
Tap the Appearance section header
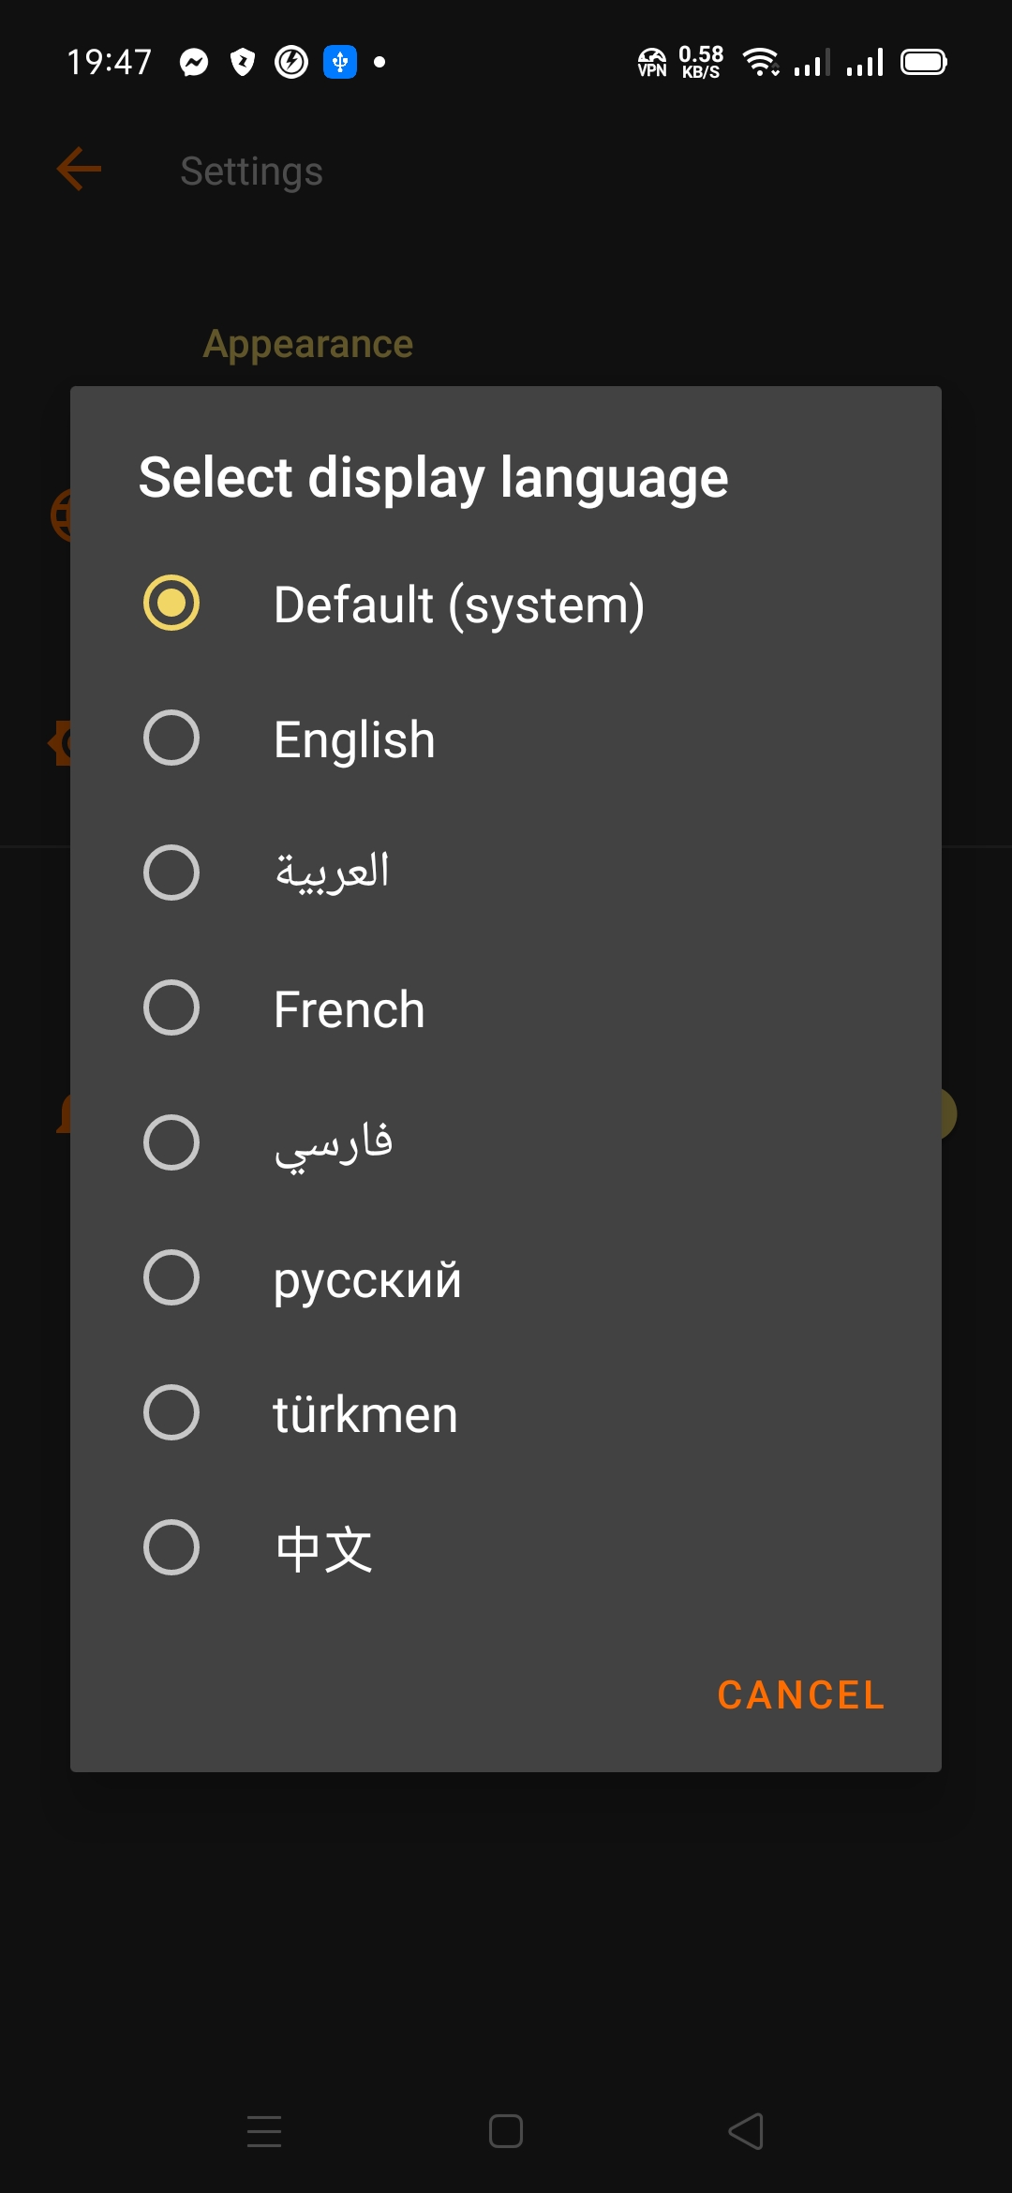click(x=308, y=344)
